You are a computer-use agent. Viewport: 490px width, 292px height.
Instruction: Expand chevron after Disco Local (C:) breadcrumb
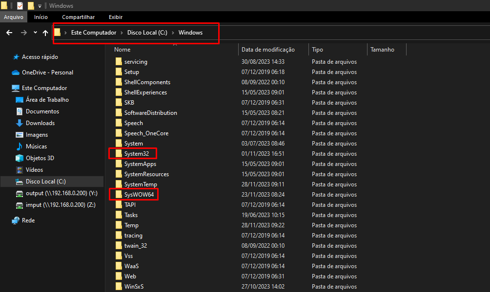click(x=173, y=33)
